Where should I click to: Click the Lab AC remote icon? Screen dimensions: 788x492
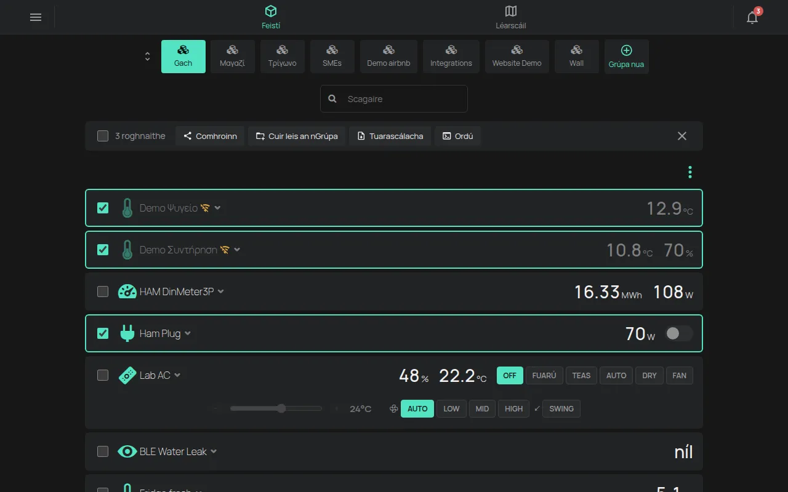[x=127, y=375]
